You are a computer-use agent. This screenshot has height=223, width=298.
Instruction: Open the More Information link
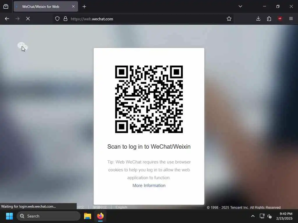149,186
